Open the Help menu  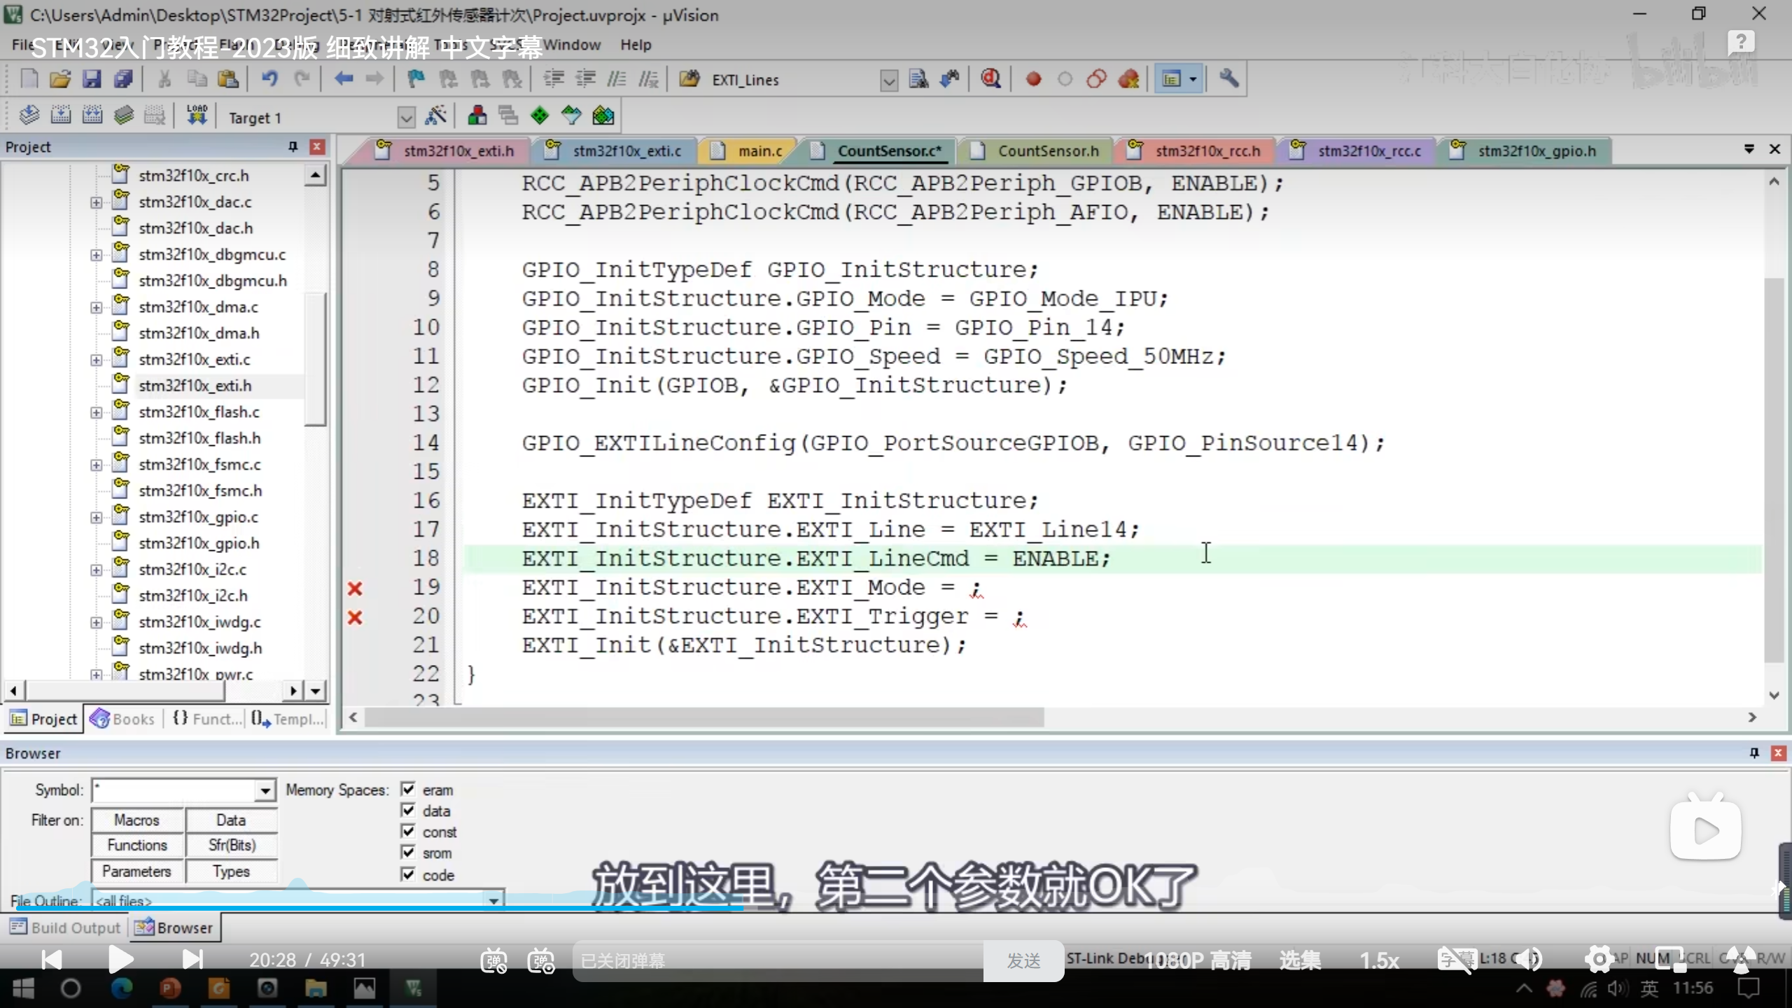[x=635, y=45]
